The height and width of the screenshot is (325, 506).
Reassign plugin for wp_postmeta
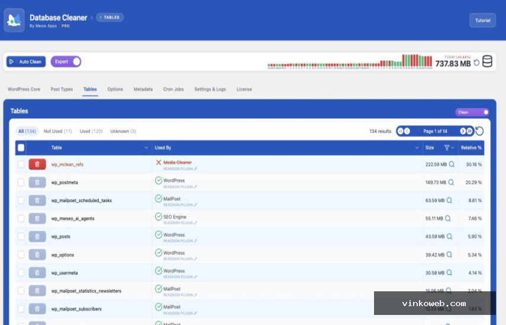(x=180, y=187)
